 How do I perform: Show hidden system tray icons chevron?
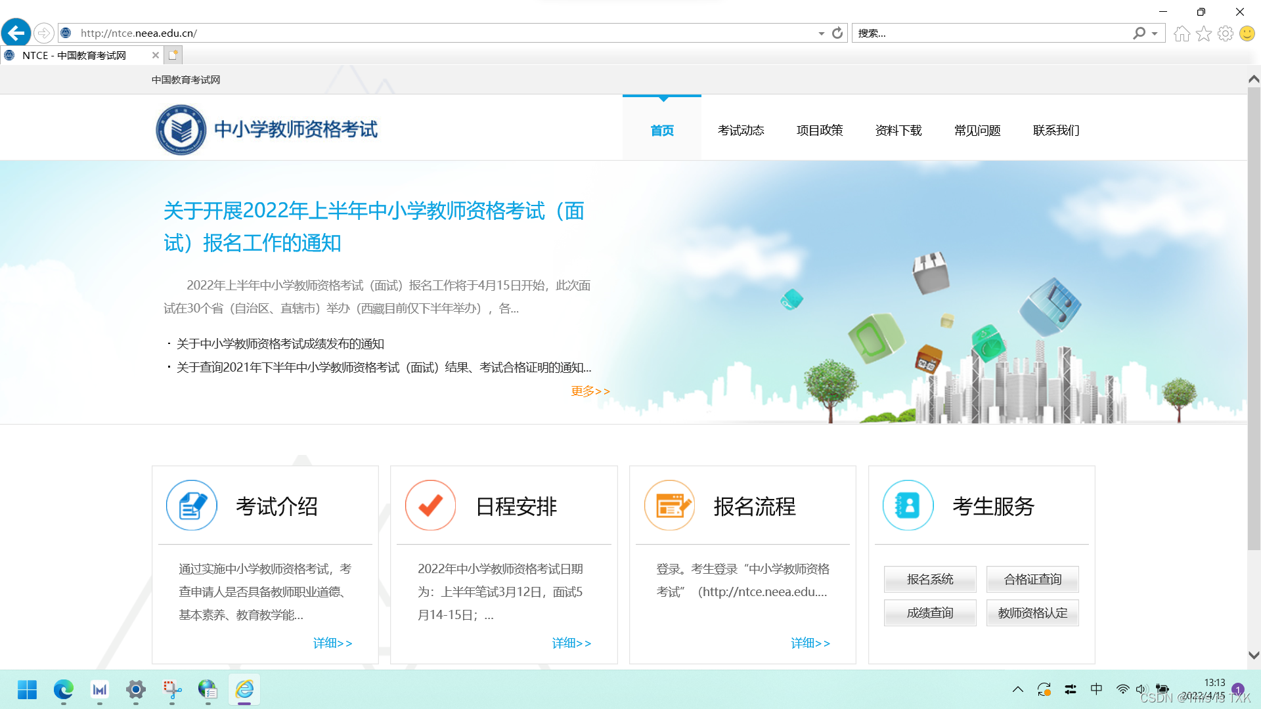tap(1017, 689)
